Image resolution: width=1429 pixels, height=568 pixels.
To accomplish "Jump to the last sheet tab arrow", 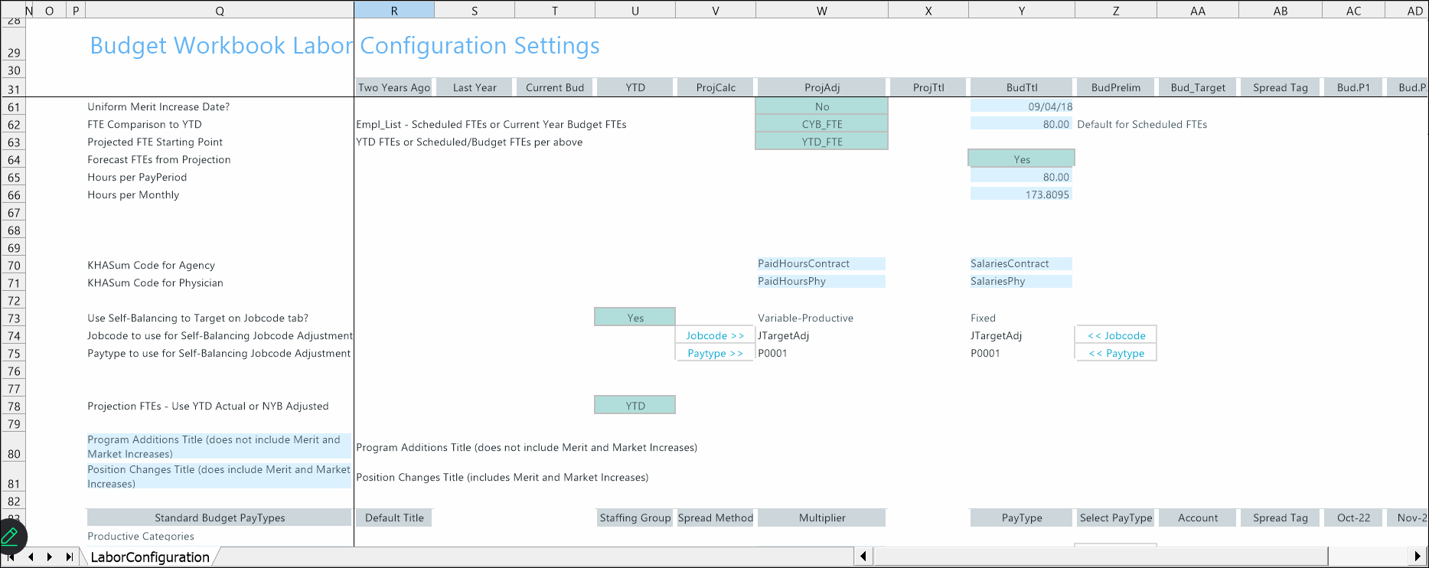I will tap(70, 557).
